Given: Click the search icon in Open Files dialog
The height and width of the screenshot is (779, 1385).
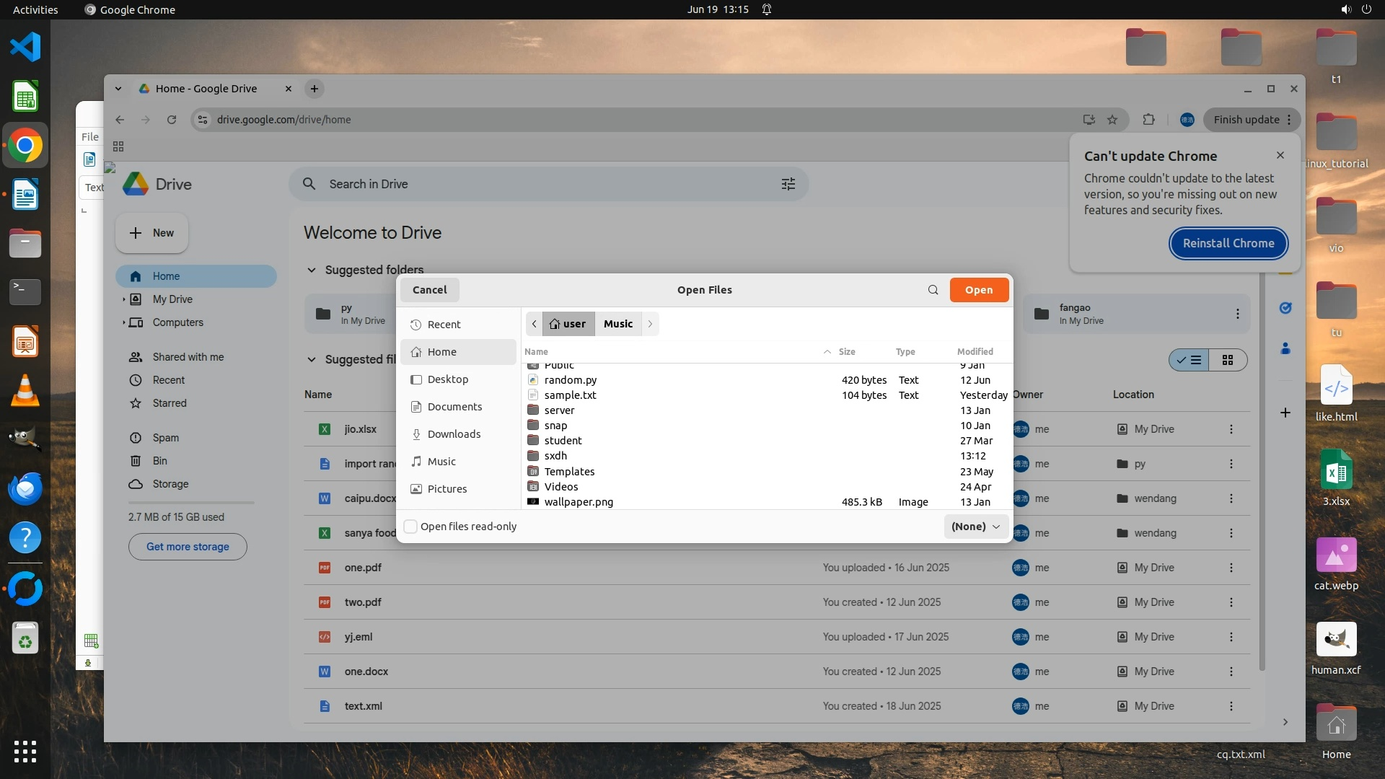Looking at the screenshot, I should pos(933,290).
